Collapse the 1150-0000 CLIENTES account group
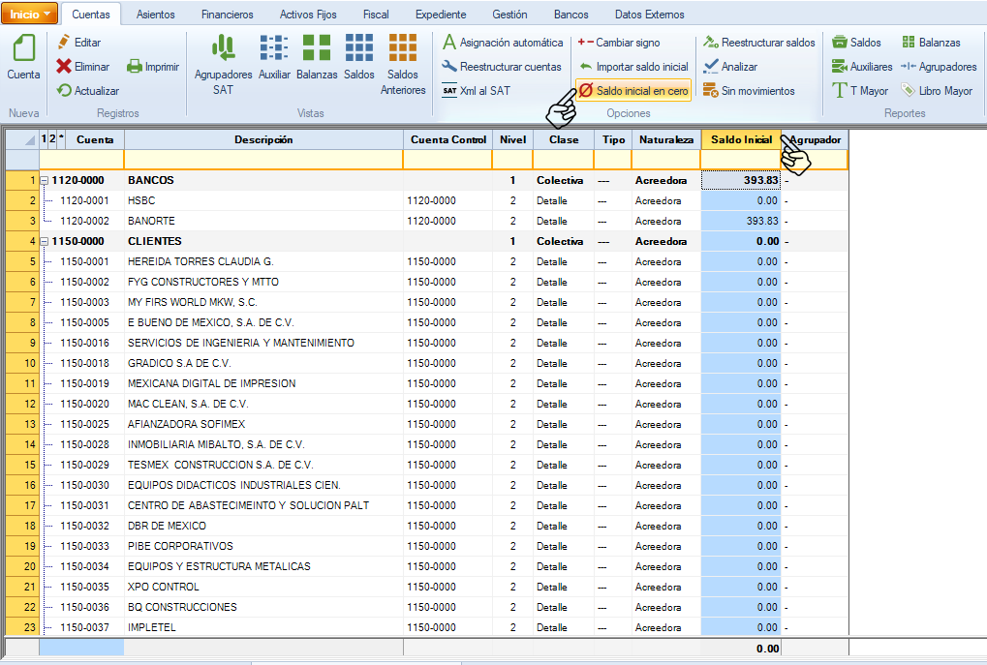987x665 pixels. (45, 242)
